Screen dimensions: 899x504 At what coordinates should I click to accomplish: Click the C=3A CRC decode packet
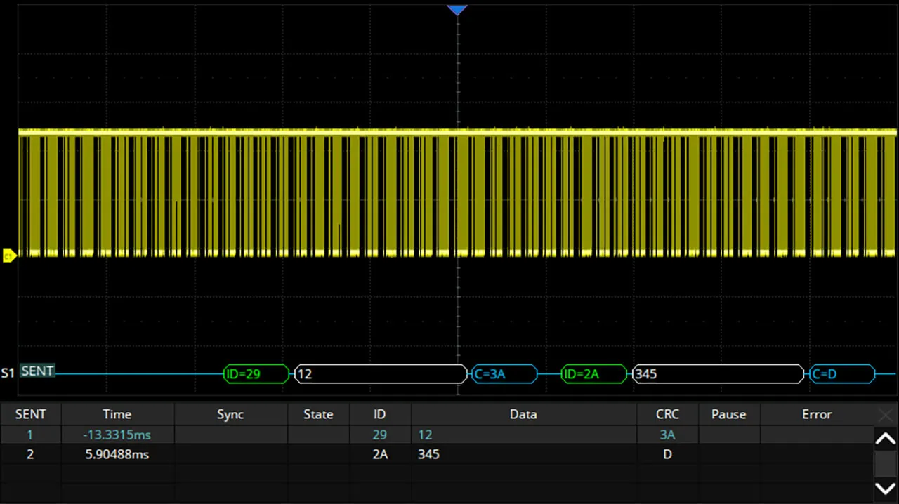[x=504, y=374]
